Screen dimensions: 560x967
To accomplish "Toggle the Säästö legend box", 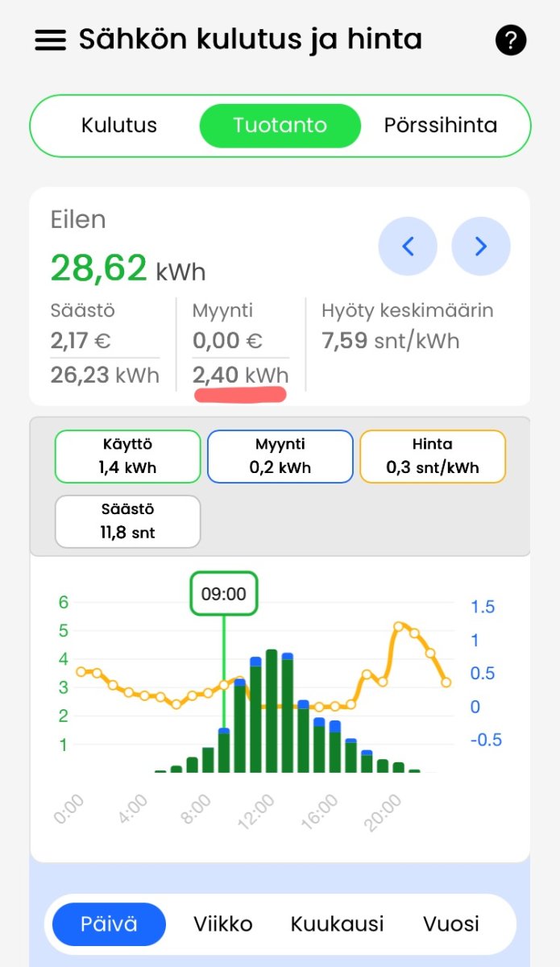I will coord(127,521).
